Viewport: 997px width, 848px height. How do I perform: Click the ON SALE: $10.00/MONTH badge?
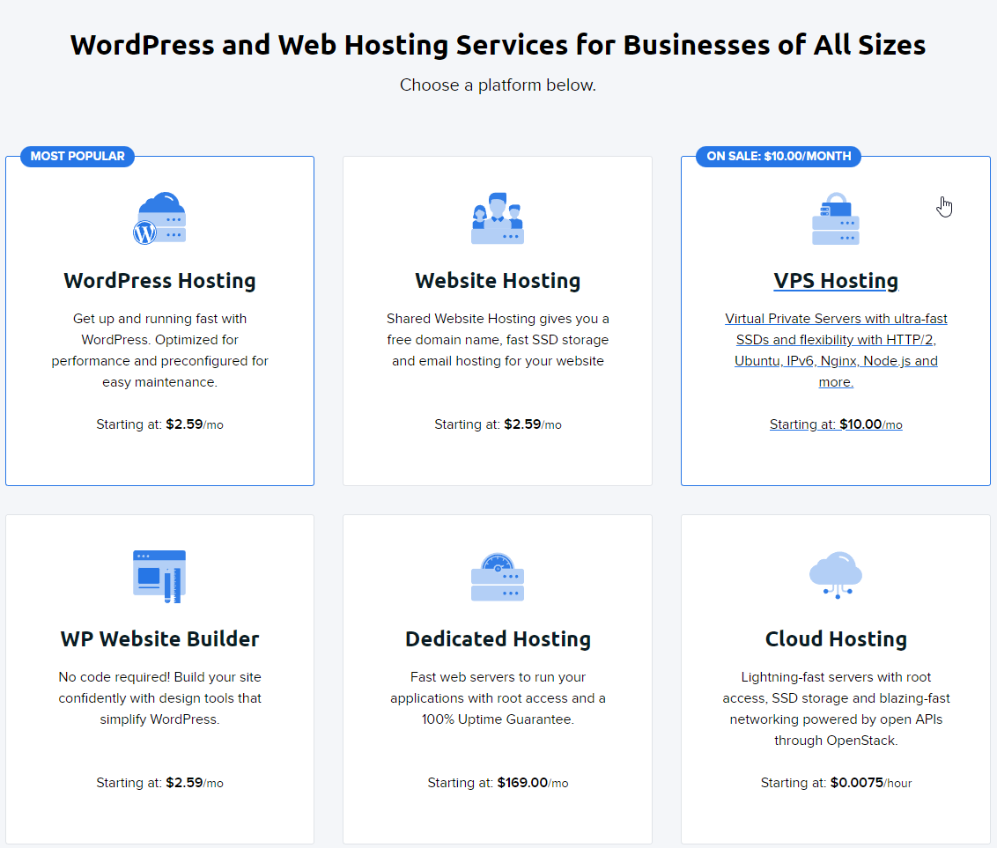click(779, 157)
